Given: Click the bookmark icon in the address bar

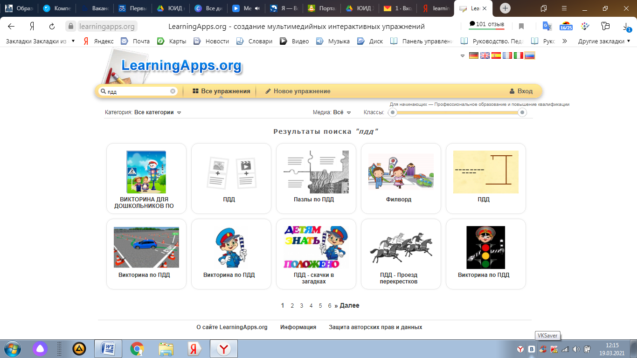Looking at the screenshot, I should (521, 27).
